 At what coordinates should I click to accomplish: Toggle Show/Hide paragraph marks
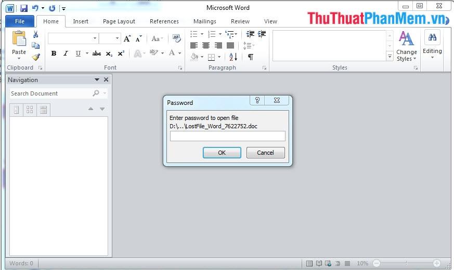point(251,57)
